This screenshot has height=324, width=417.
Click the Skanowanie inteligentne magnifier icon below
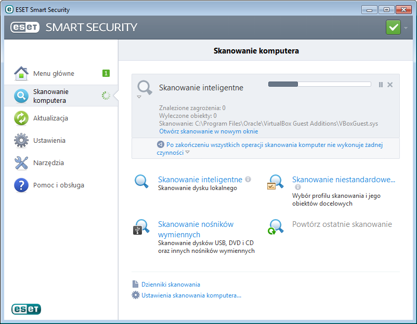tap(141, 181)
